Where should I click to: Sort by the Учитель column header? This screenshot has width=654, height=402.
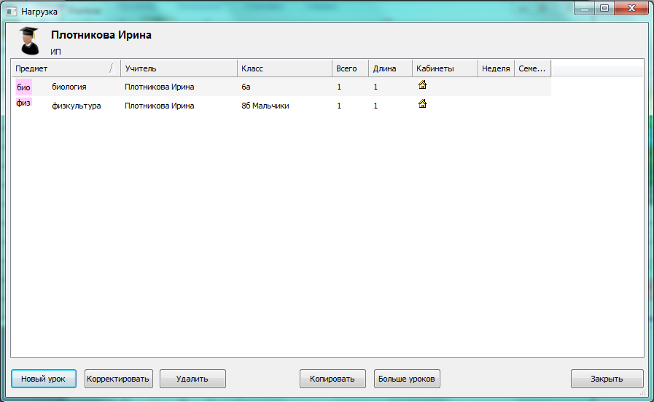coord(178,68)
